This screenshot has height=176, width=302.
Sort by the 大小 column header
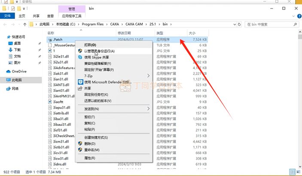click(x=198, y=33)
